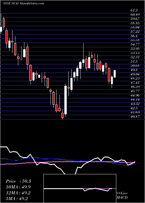Viewport: 145px width, 203px height.
Task: Select the 40.87 axis label
Action: tap(135, 117)
